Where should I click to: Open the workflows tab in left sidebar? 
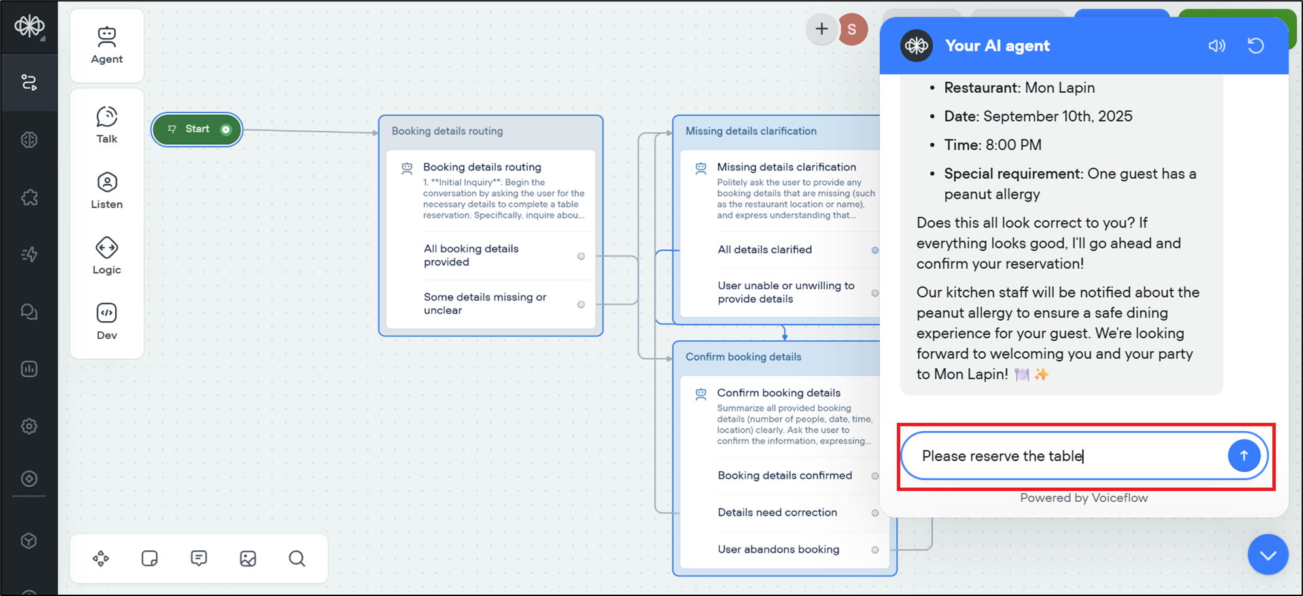click(29, 82)
